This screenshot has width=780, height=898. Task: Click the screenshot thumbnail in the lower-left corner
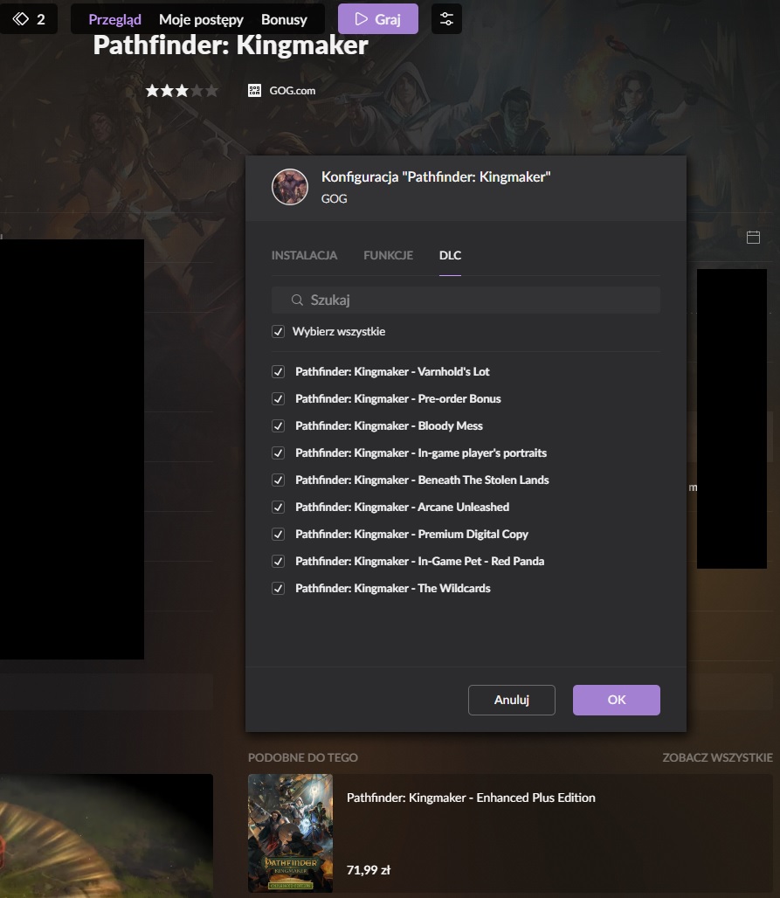tap(107, 836)
